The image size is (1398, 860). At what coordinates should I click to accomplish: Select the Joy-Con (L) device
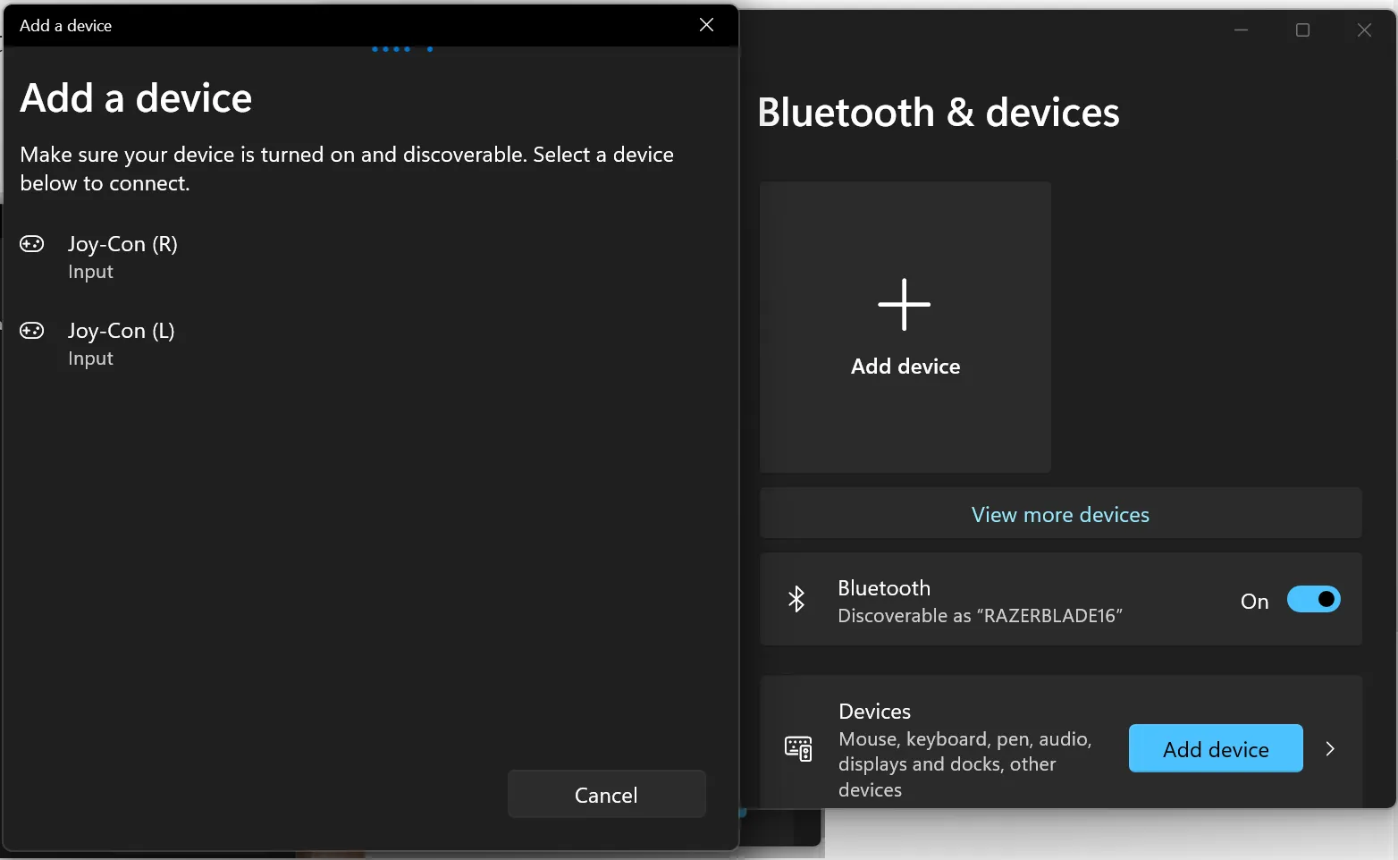(370, 343)
